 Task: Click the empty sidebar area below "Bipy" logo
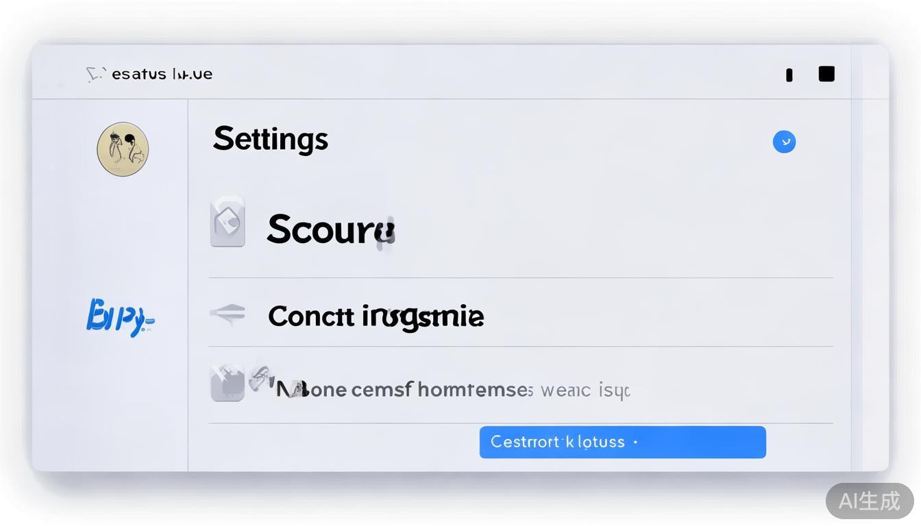110,411
